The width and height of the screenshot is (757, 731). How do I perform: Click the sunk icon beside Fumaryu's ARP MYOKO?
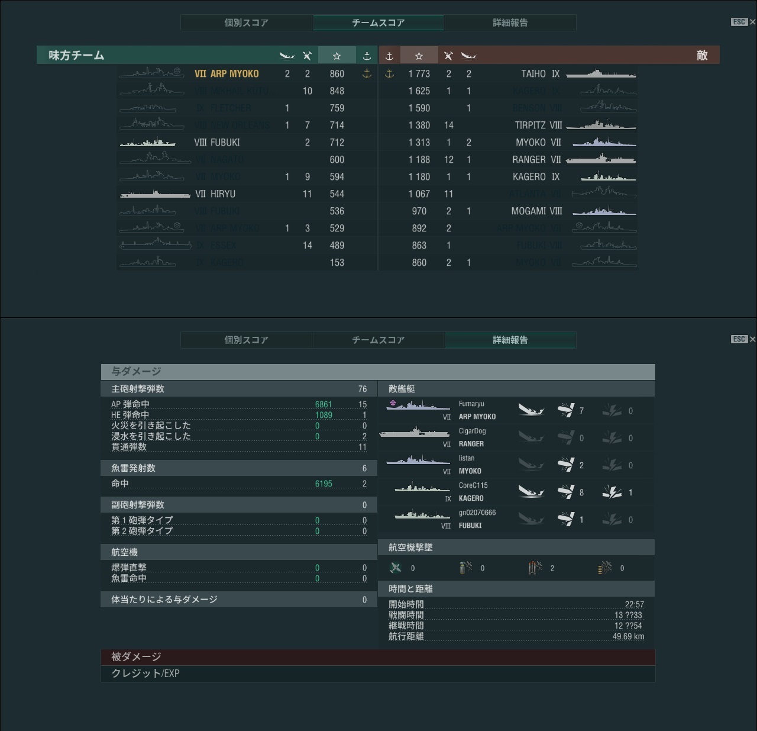pyautogui.click(x=530, y=410)
